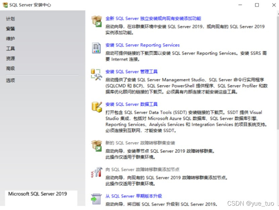Viewport: 279px width, 210px height.
Task: Click the SQL Server data tools cylinder icon
Action: tap(97, 107)
